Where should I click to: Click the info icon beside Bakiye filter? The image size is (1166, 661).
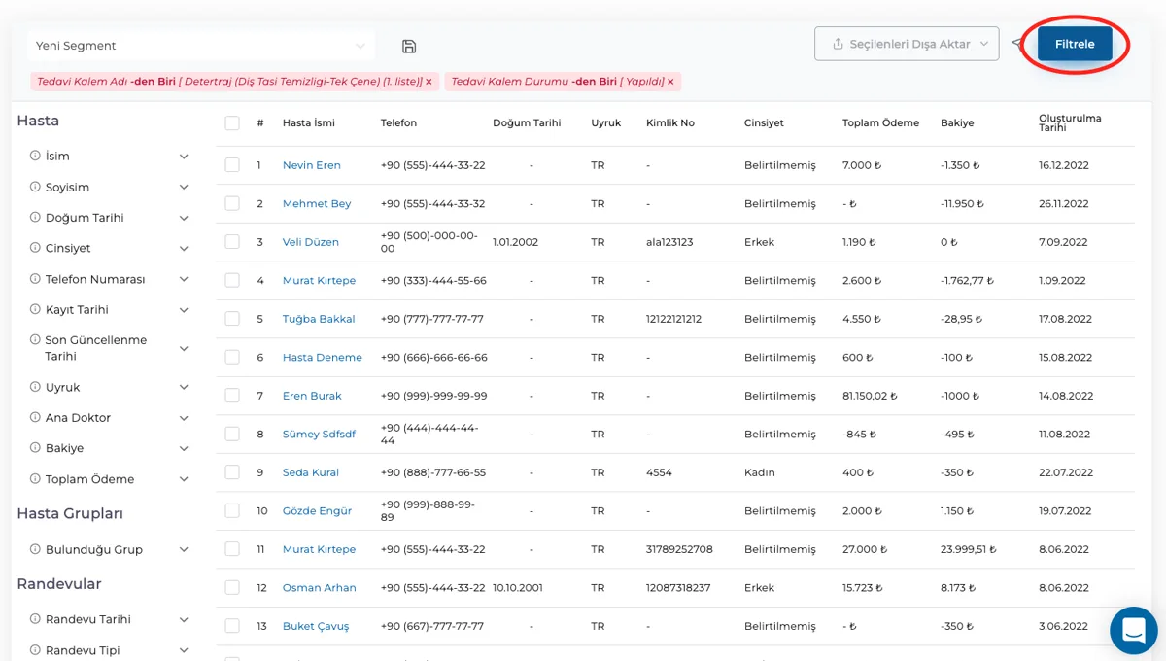pos(35,448)
